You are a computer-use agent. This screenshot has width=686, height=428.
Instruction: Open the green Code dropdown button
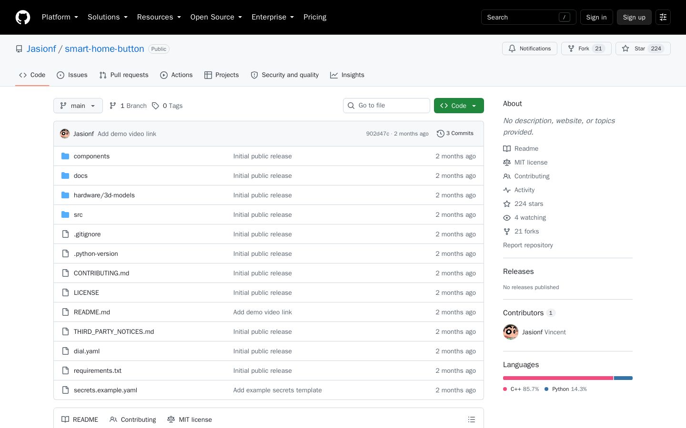pos(459,106)
